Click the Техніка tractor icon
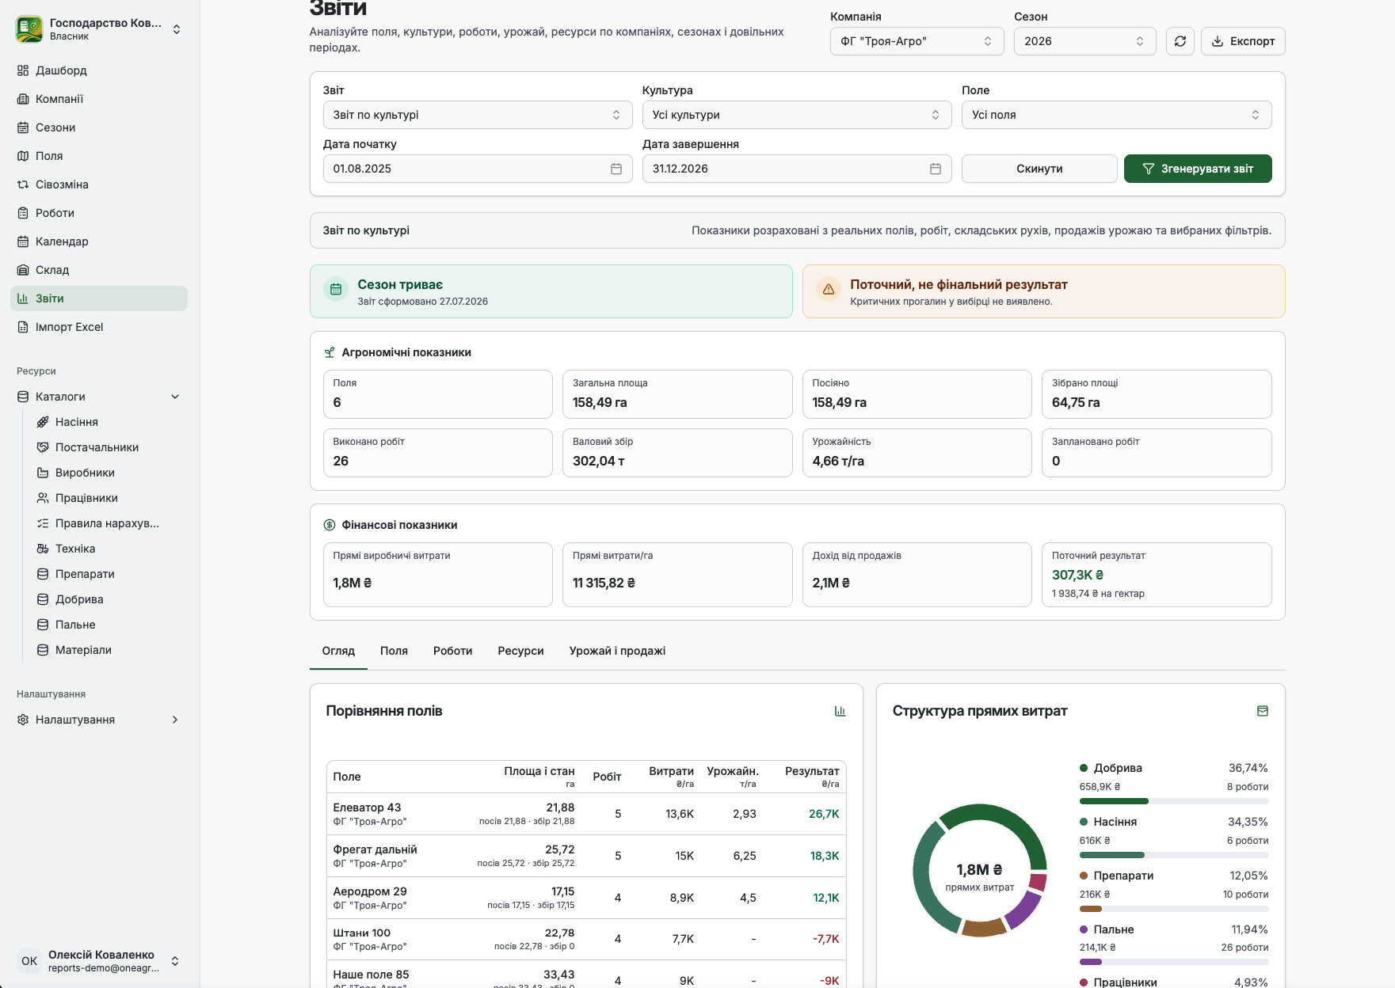1395x988 pixels. point(43,549)
